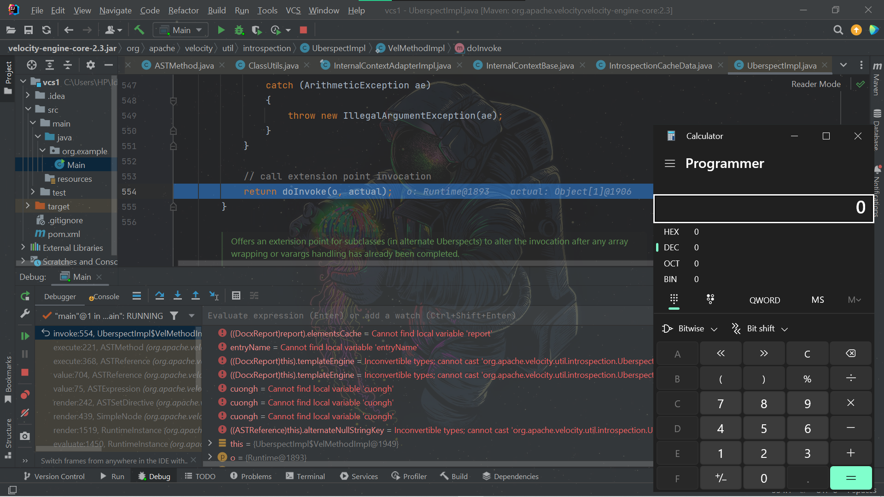The width and height of the screenshot is (884, 497).
Task: Open the VCS menu
Action: pos(293,11)
